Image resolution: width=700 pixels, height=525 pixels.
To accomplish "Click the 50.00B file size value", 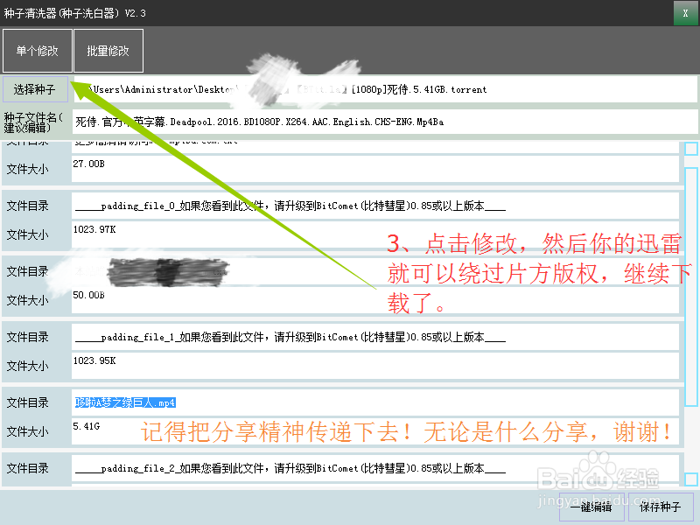I will 89,295.
